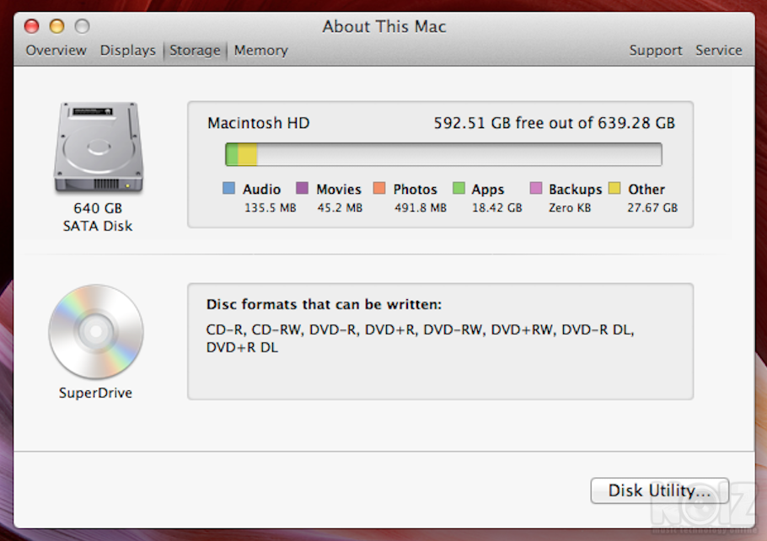
Task: Click the orange Photos legend swatch
Action: click(x=379, y=188)
